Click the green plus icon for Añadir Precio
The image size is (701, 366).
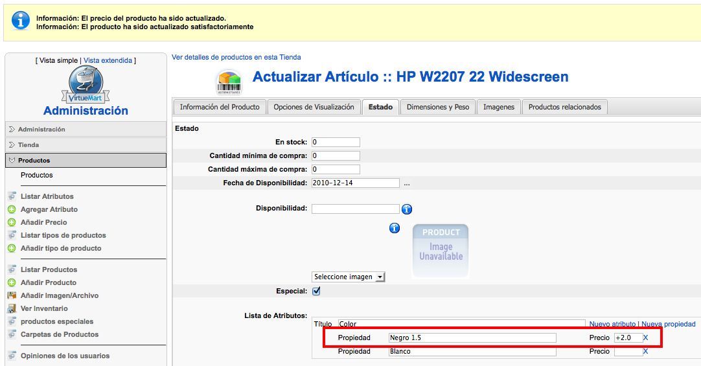(12, 222)
